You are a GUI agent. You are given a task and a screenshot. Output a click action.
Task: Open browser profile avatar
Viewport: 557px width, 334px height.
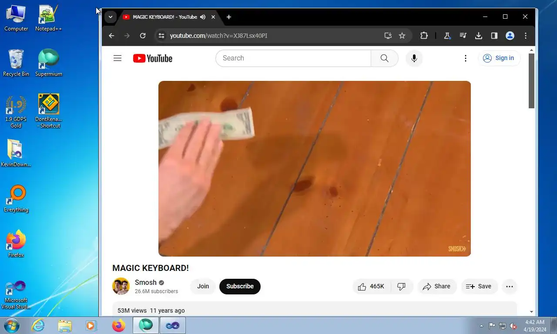pos(510,36)
